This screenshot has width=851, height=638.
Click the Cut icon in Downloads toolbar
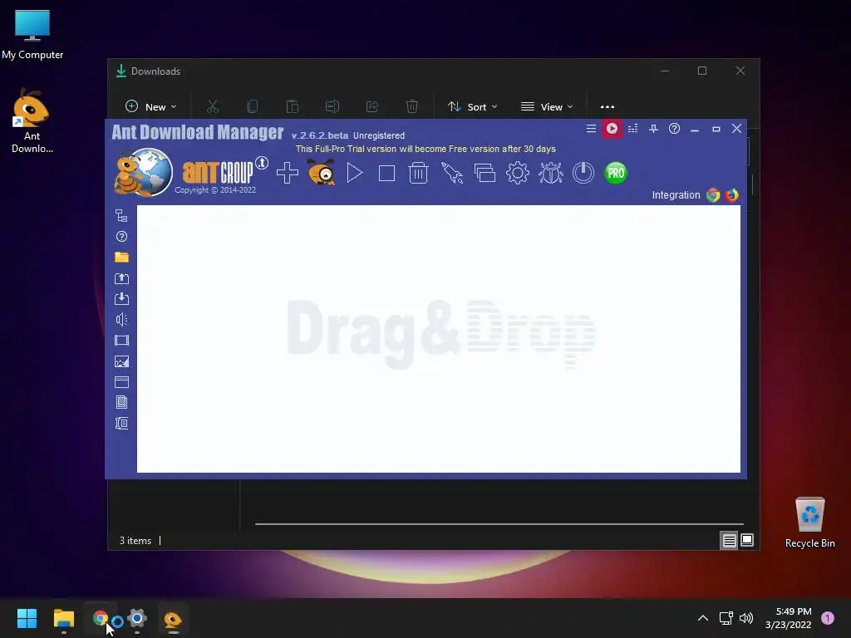pyautogui.click(x=213, y=107)
